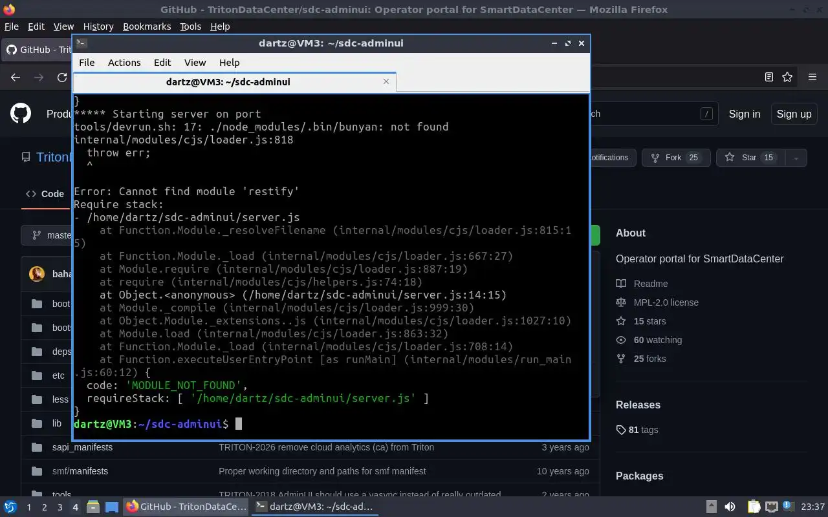Open the network tray icon
The height and width of the screenshot is (517, 828).
tap(771, 507)
